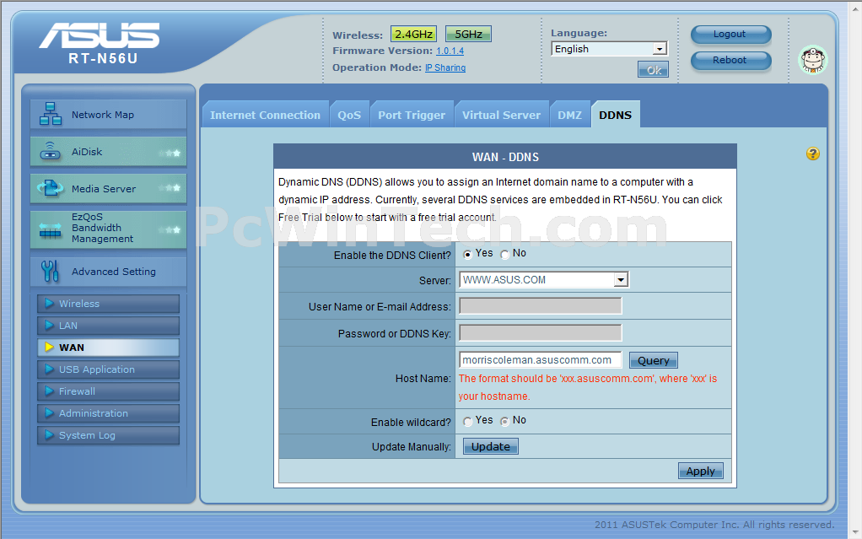The width and height of the screenshot is (862, 539).
Task: Switch to the Port Trigger tab
Action: [x=412, y=115]
